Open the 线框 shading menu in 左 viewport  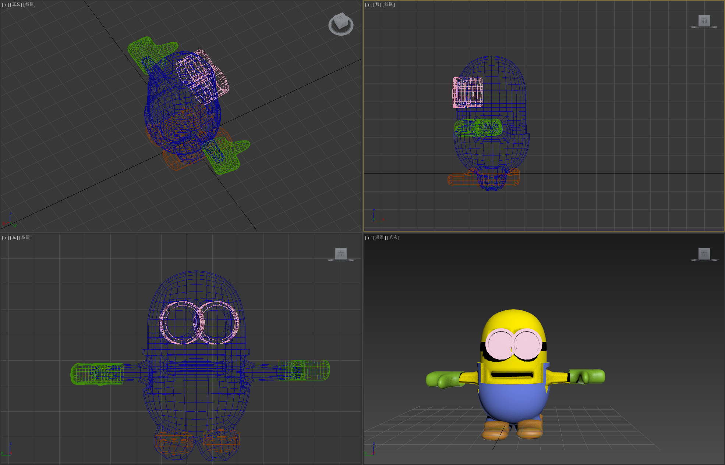tap(26, 238)
